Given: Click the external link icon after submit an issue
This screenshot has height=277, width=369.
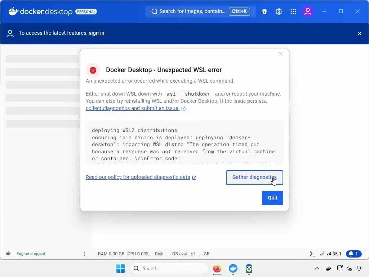Looking at the screenshot, I should (x=183, y=108).
